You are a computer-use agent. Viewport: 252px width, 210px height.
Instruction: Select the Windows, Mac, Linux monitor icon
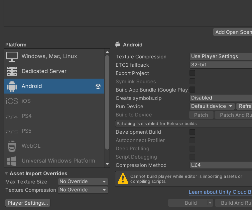coord(12,57)
